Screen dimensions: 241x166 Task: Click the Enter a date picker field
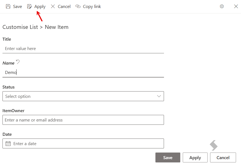coord(83,143)
